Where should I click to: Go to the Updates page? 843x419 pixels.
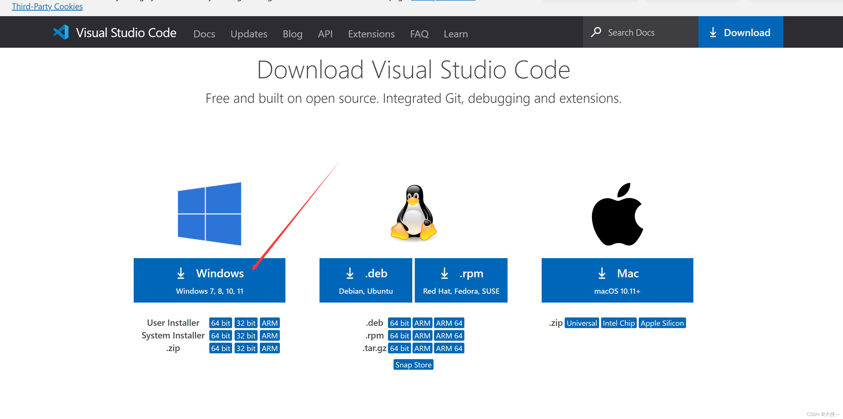pyautogui.click(x=249, y=34)
